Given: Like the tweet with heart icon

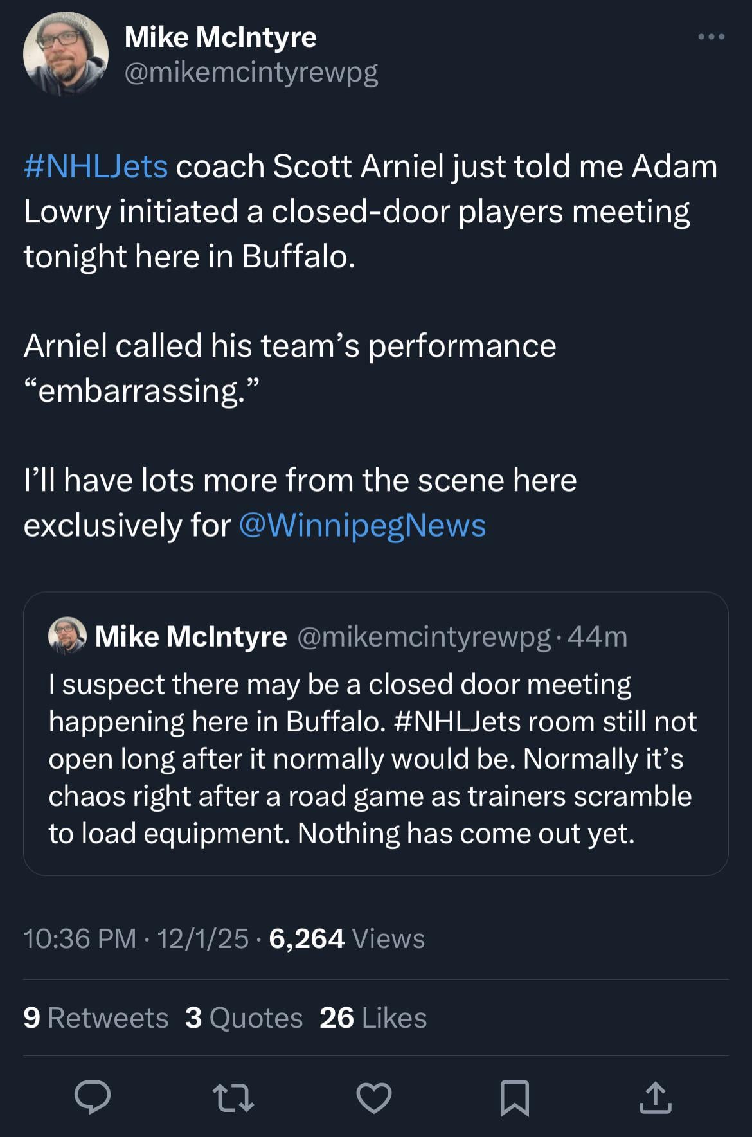Looking at the screenshot, I should pyautogui.click(x=374, y=1097).
